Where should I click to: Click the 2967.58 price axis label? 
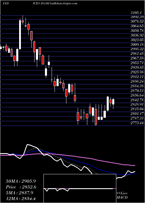pos(137,59)
